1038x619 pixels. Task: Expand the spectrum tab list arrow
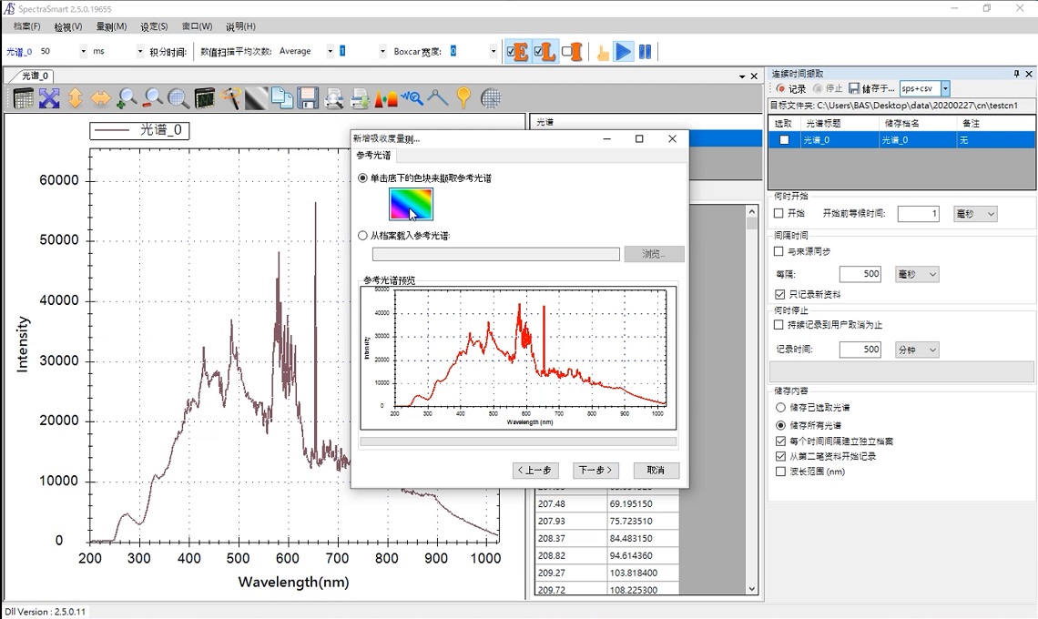pyautogui.click(x=742, y=76)
